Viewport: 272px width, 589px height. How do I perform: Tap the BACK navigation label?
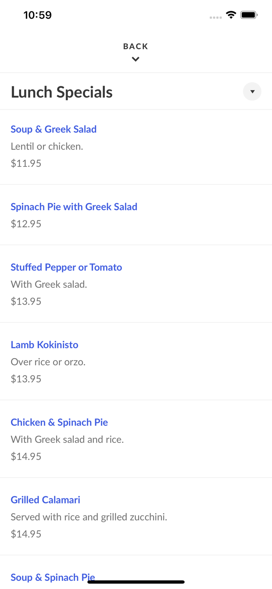(135, 46)
